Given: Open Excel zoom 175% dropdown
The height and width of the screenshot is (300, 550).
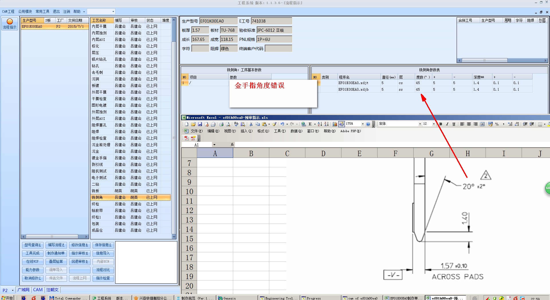Looking at the screenshot, I should (363, 124).
